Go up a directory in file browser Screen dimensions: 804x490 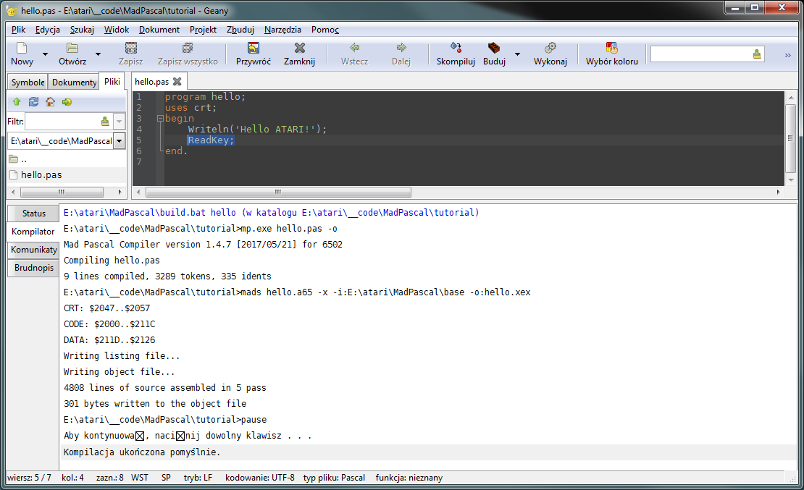[x=16, y=102]
